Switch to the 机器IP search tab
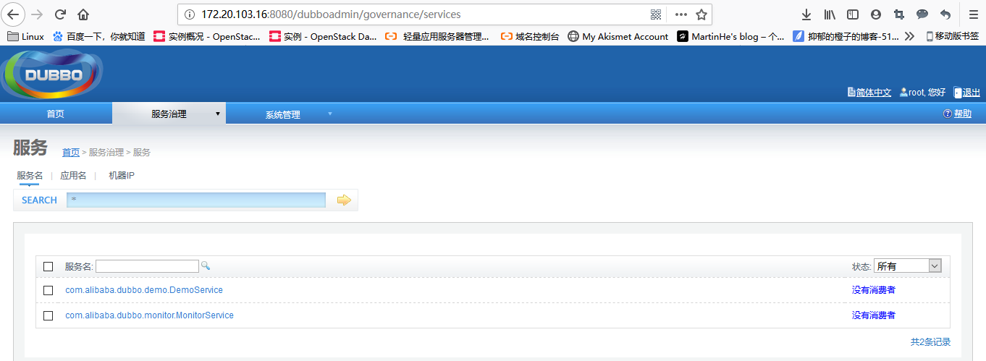The width and height of the screenshot is (986, 361). [x=122, y=176]
